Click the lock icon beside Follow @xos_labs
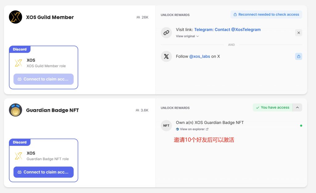The height and width of the screenshot is (193, 316). 299,56
